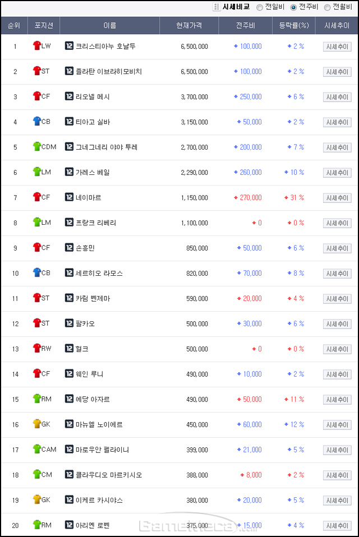Click red LW shirt icon for 호날두
This screenshot has width=359, height=537.
37,45
